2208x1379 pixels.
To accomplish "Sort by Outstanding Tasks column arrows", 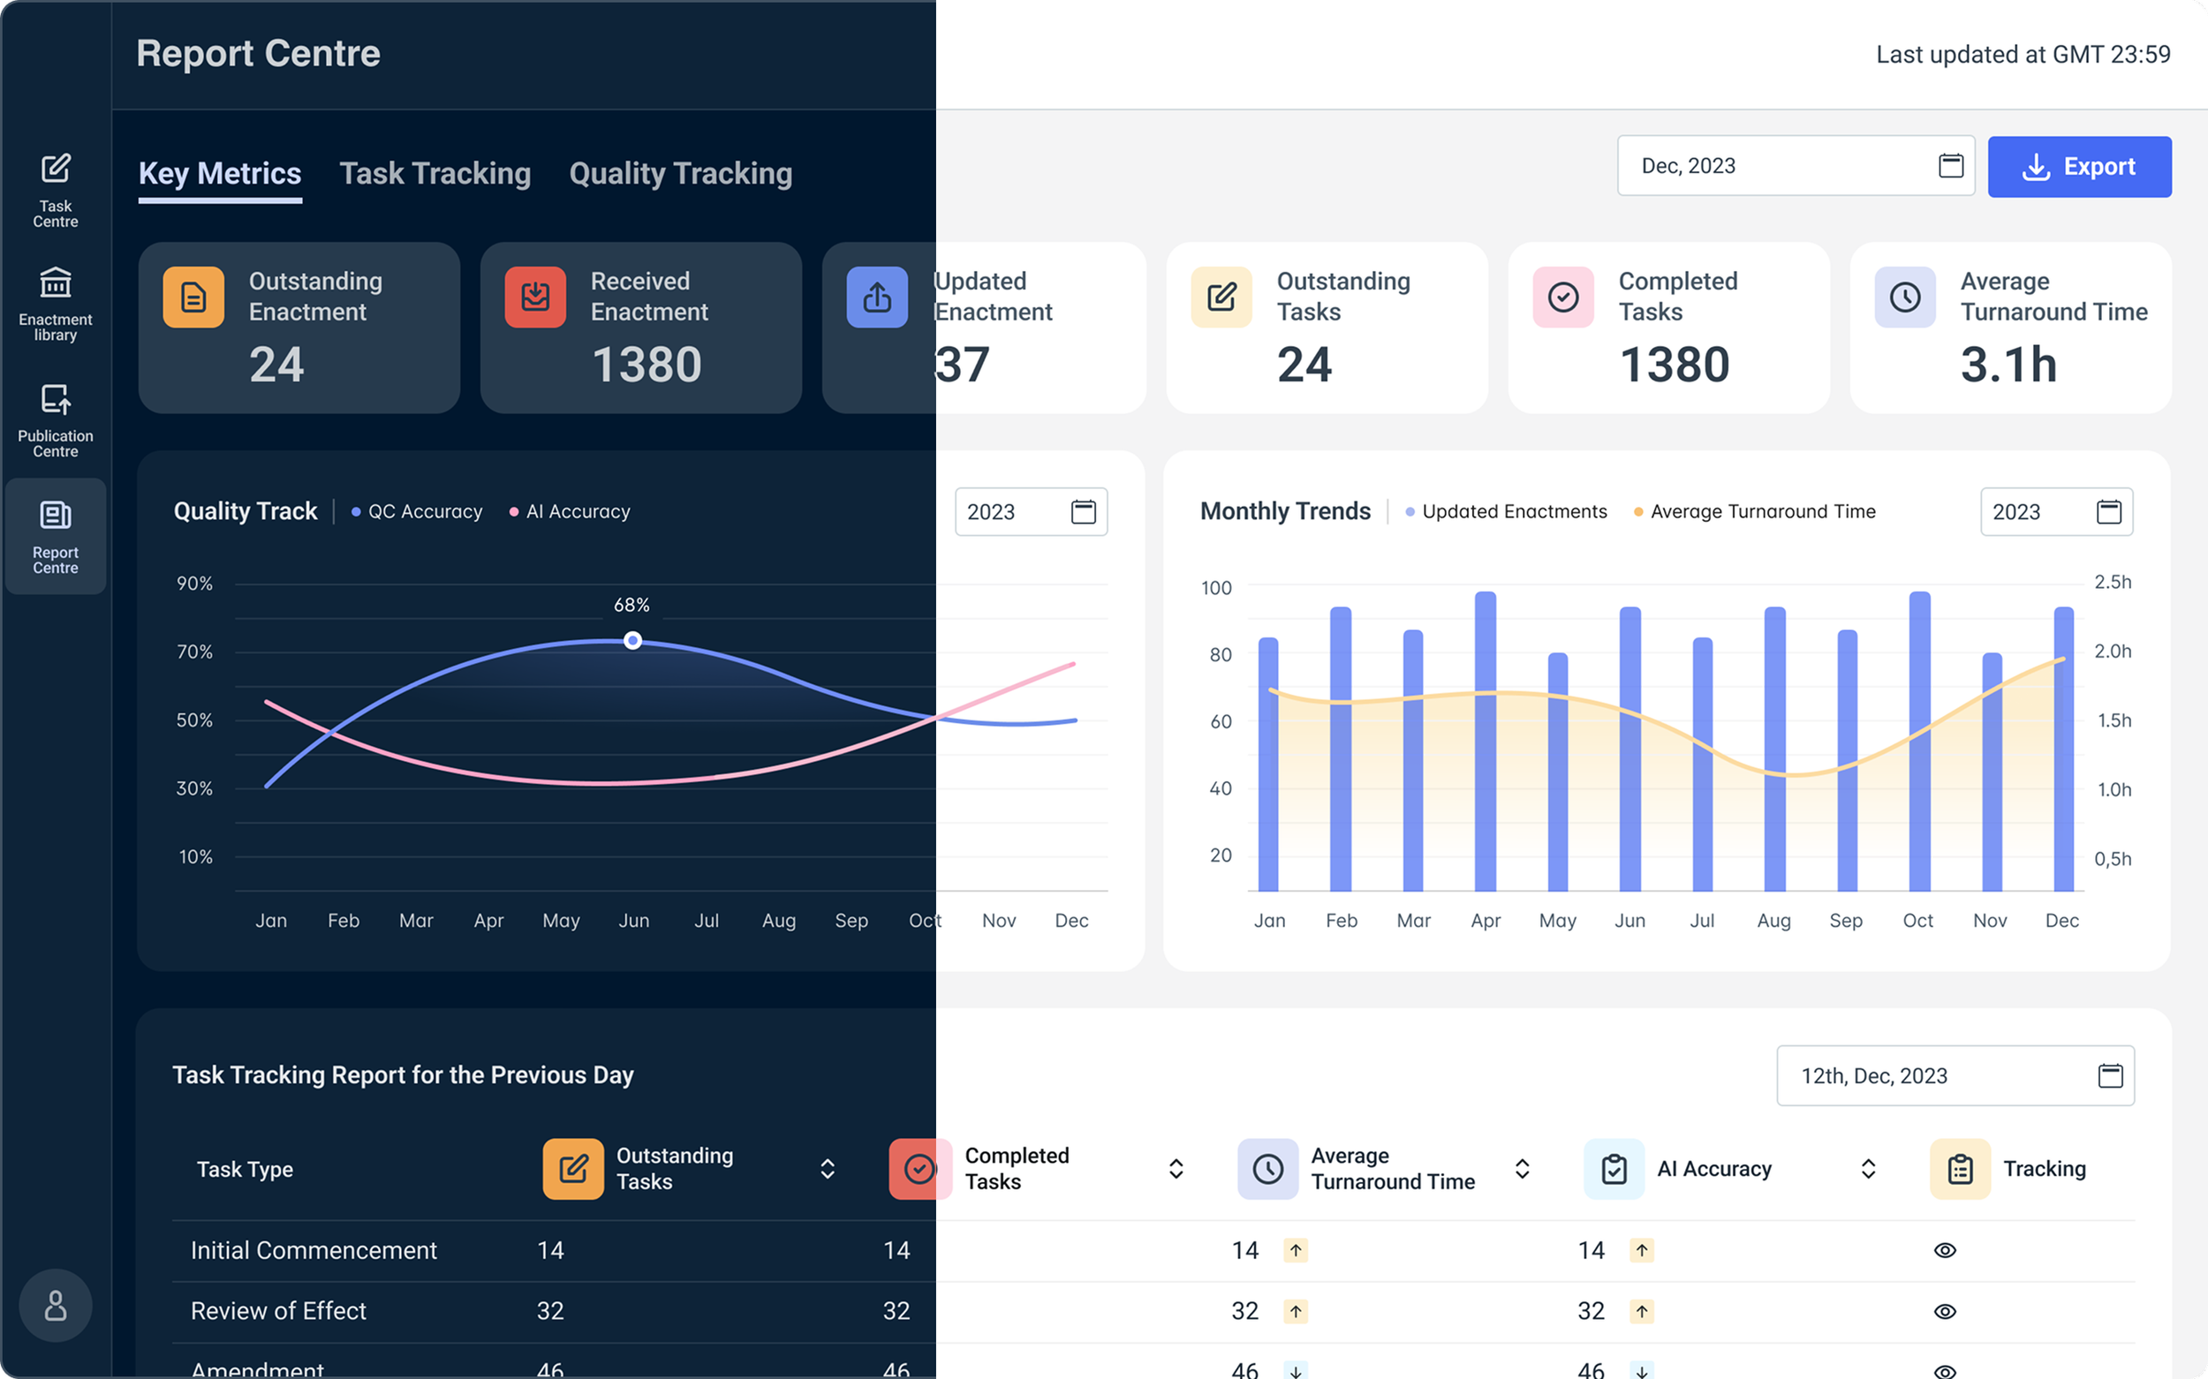I will click(828, 1169).
